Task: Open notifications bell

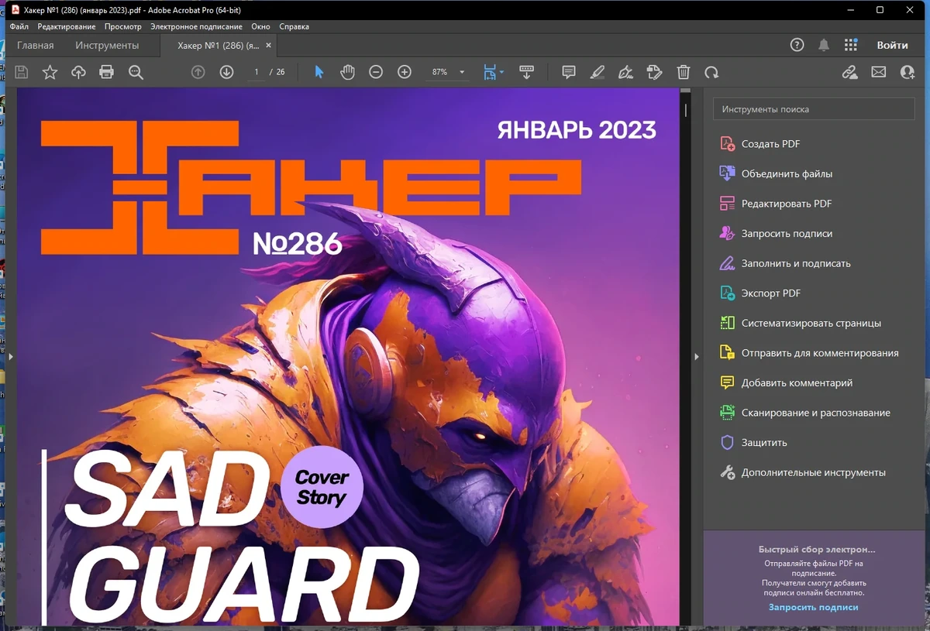Action: click(824, 45)
